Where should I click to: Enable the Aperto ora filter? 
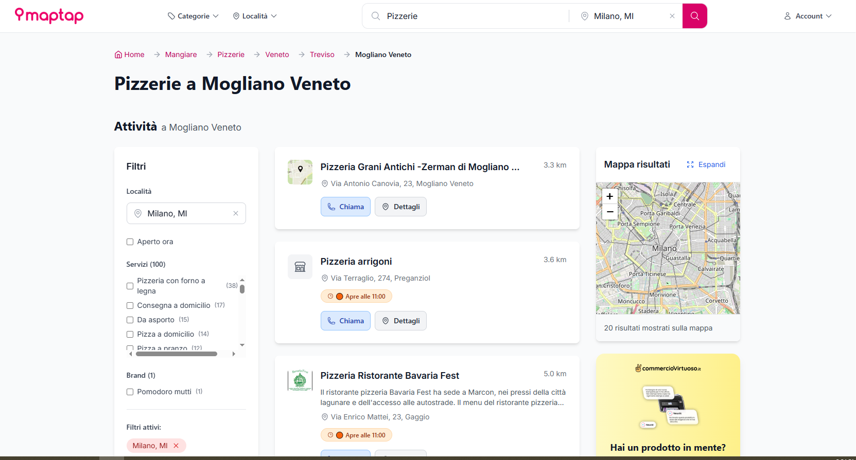pos(130,242)
